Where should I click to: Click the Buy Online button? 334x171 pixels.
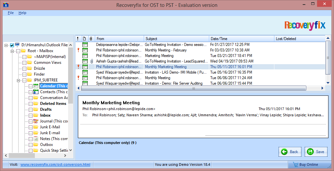(309, 164)
